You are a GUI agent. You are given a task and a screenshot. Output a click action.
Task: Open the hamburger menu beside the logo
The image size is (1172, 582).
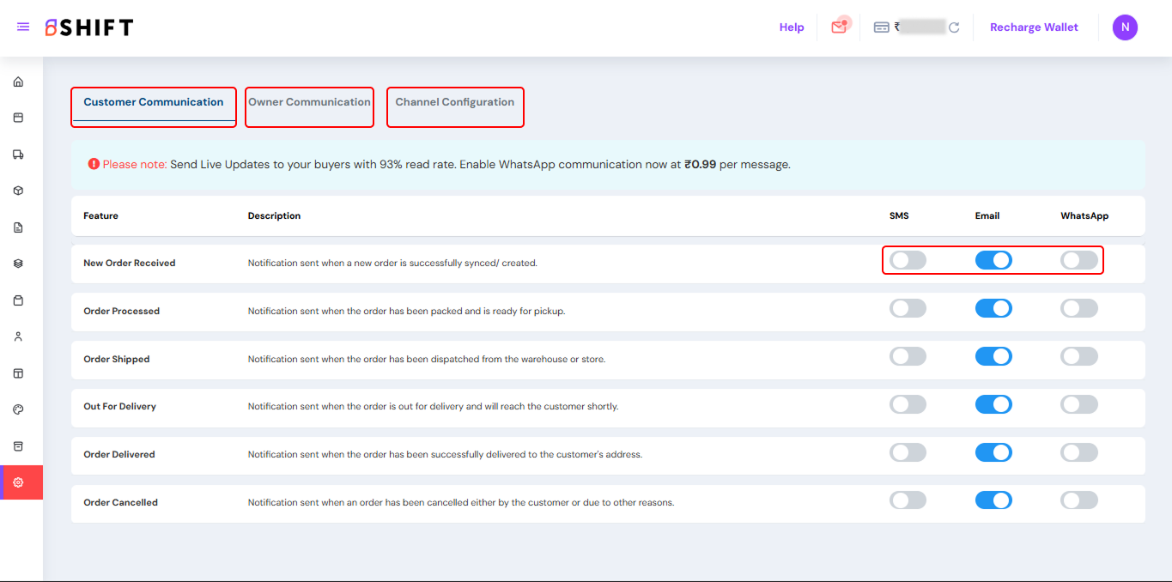(23, 27)
